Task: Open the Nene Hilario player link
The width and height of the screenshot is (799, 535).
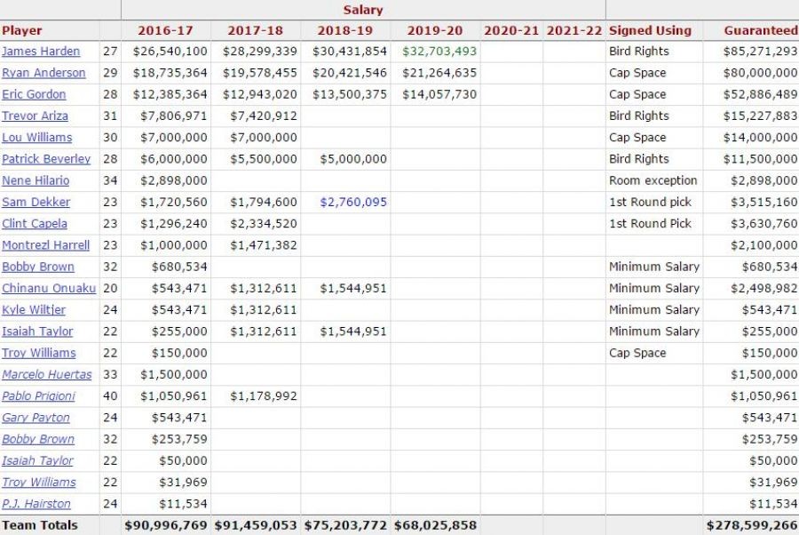Action: click(x=36, y=180)
